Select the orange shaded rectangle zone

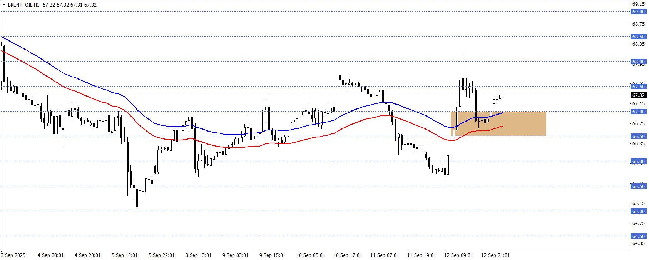[x=498, y=123]
